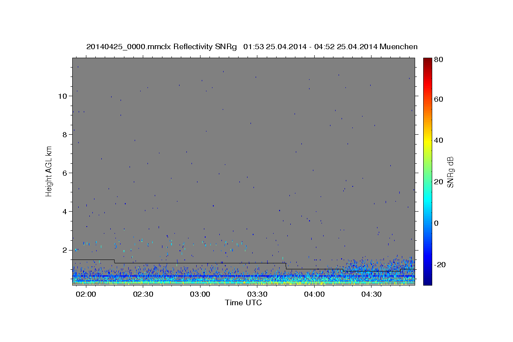The height and width of the screenshot is (342, 513).
Task: Click the height tick label 8
Action: click(65, 134)
